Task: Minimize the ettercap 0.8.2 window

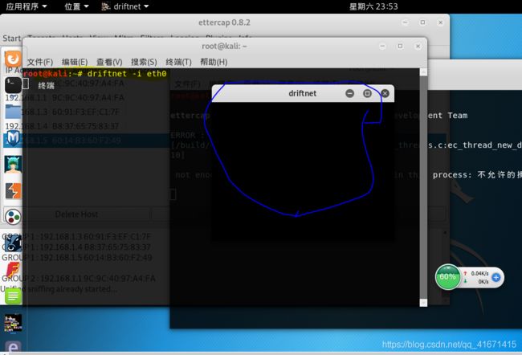Action: [x=405, y=22]
